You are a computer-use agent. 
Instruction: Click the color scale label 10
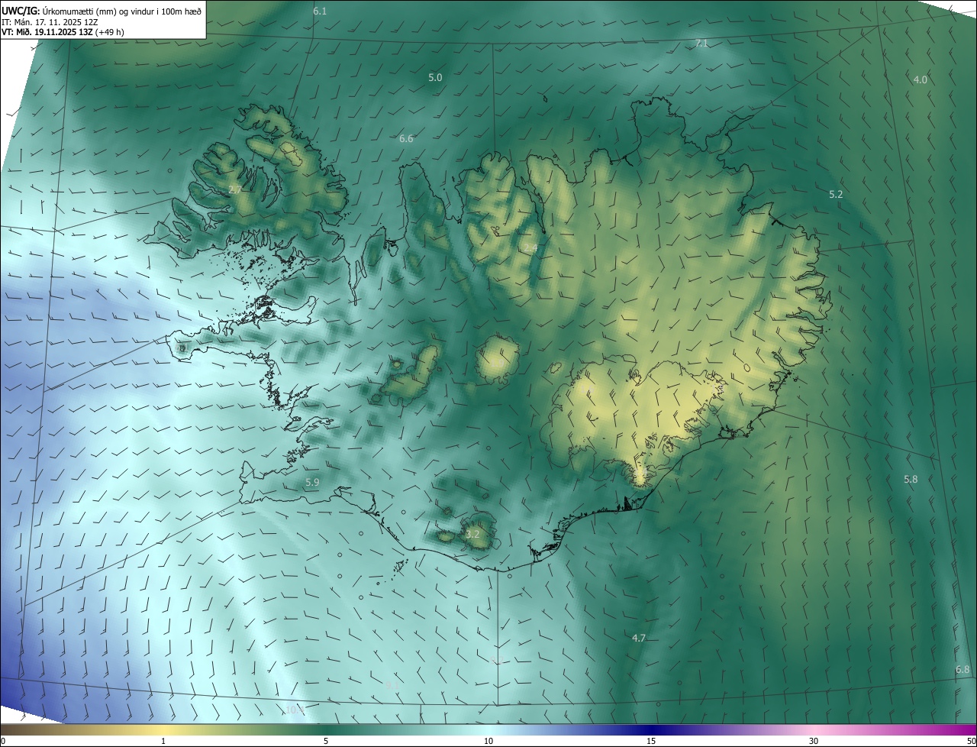pyautogui.click(x=488, y=741)
